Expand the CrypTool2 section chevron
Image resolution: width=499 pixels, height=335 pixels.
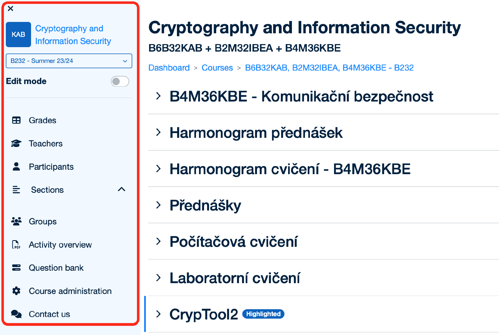(x=159, y=314)
